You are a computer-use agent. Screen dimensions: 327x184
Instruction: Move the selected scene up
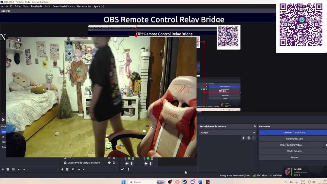click(x=19, y=169)
